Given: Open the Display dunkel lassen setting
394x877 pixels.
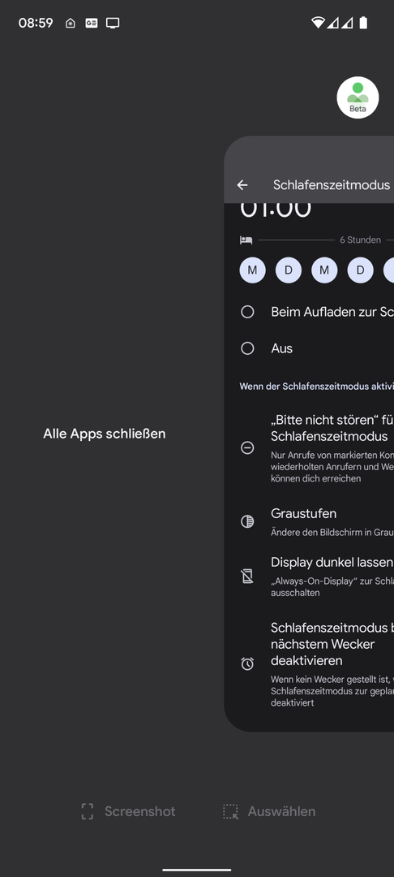Looking at the screenshot, I should (x=309, y=577).
